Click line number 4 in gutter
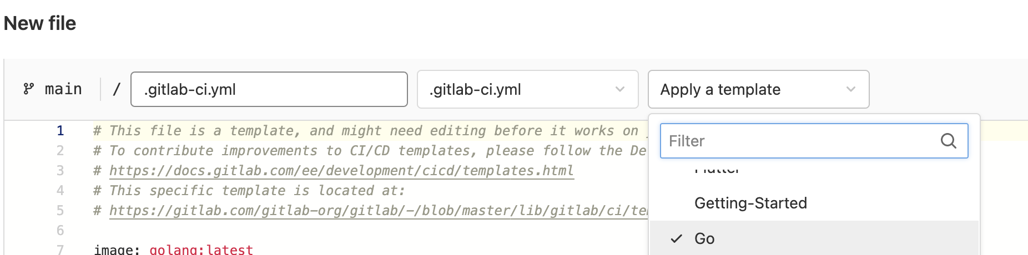 pyautogui.click(x=60, y=191)
